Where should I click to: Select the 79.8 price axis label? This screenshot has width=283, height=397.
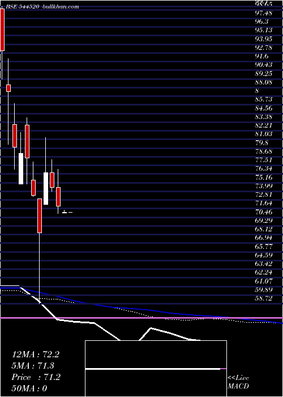[261, 143]
